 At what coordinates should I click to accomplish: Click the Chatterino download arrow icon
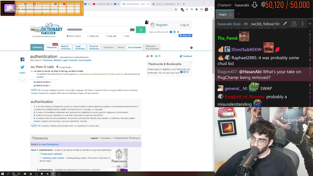[x=254, y=5]
